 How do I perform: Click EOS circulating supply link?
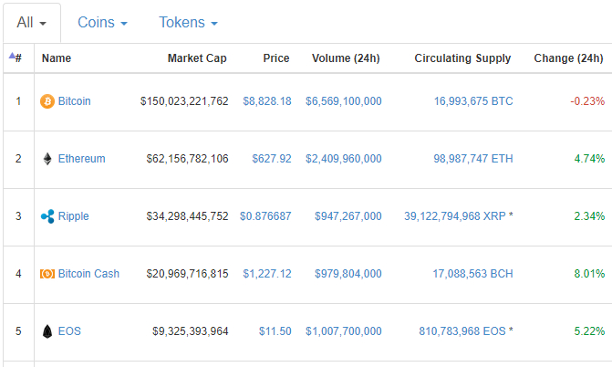(x=473, y=331)
